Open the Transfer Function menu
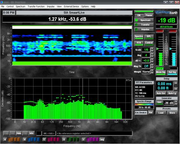180x144 pixels. 36,6
